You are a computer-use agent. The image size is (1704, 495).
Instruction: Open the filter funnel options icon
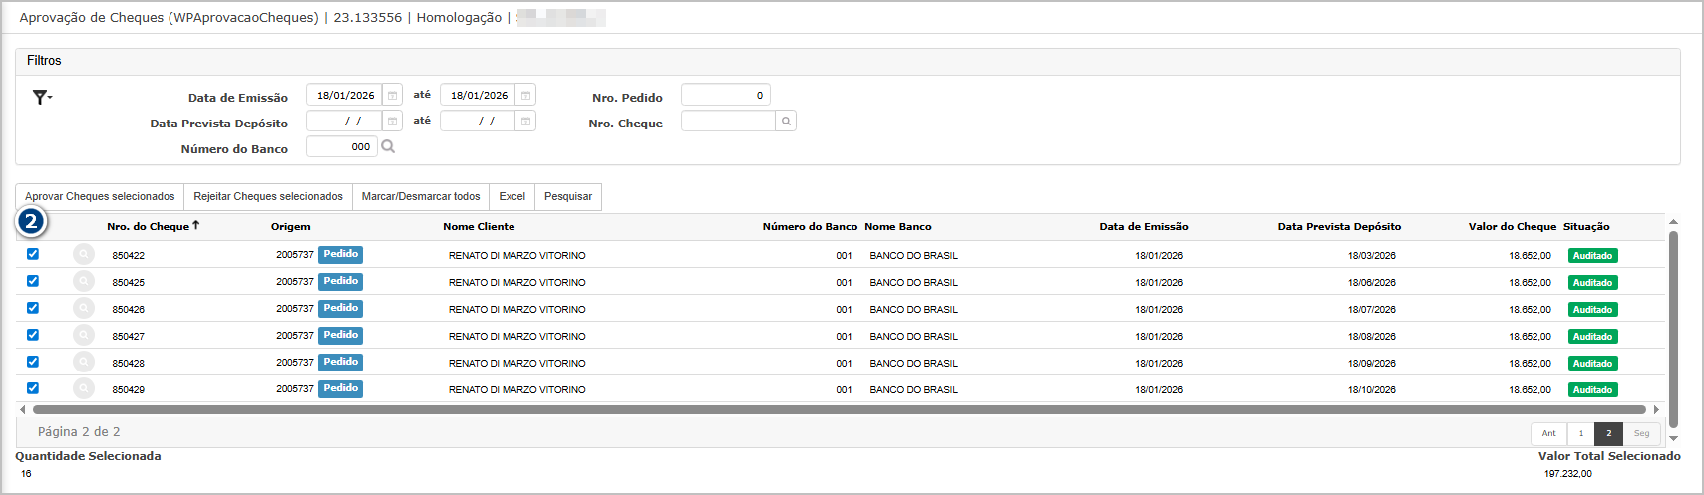coord(41,97)
